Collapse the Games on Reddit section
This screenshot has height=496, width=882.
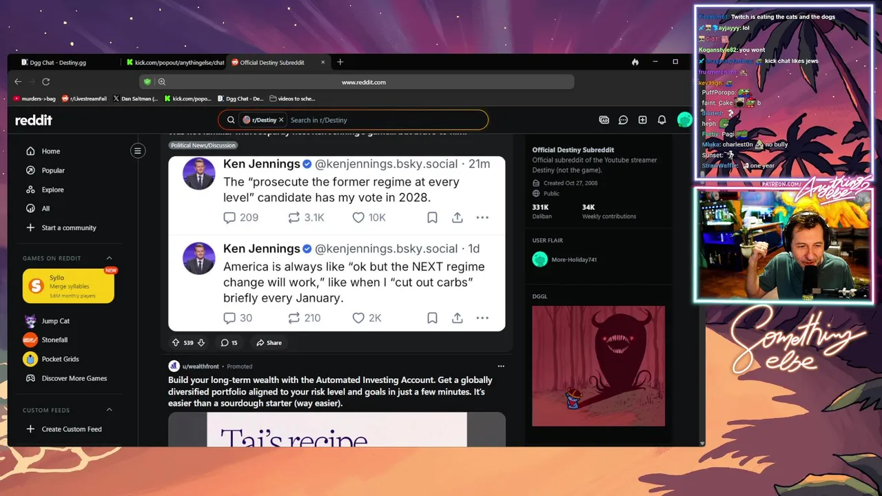[x=109, y=258]
